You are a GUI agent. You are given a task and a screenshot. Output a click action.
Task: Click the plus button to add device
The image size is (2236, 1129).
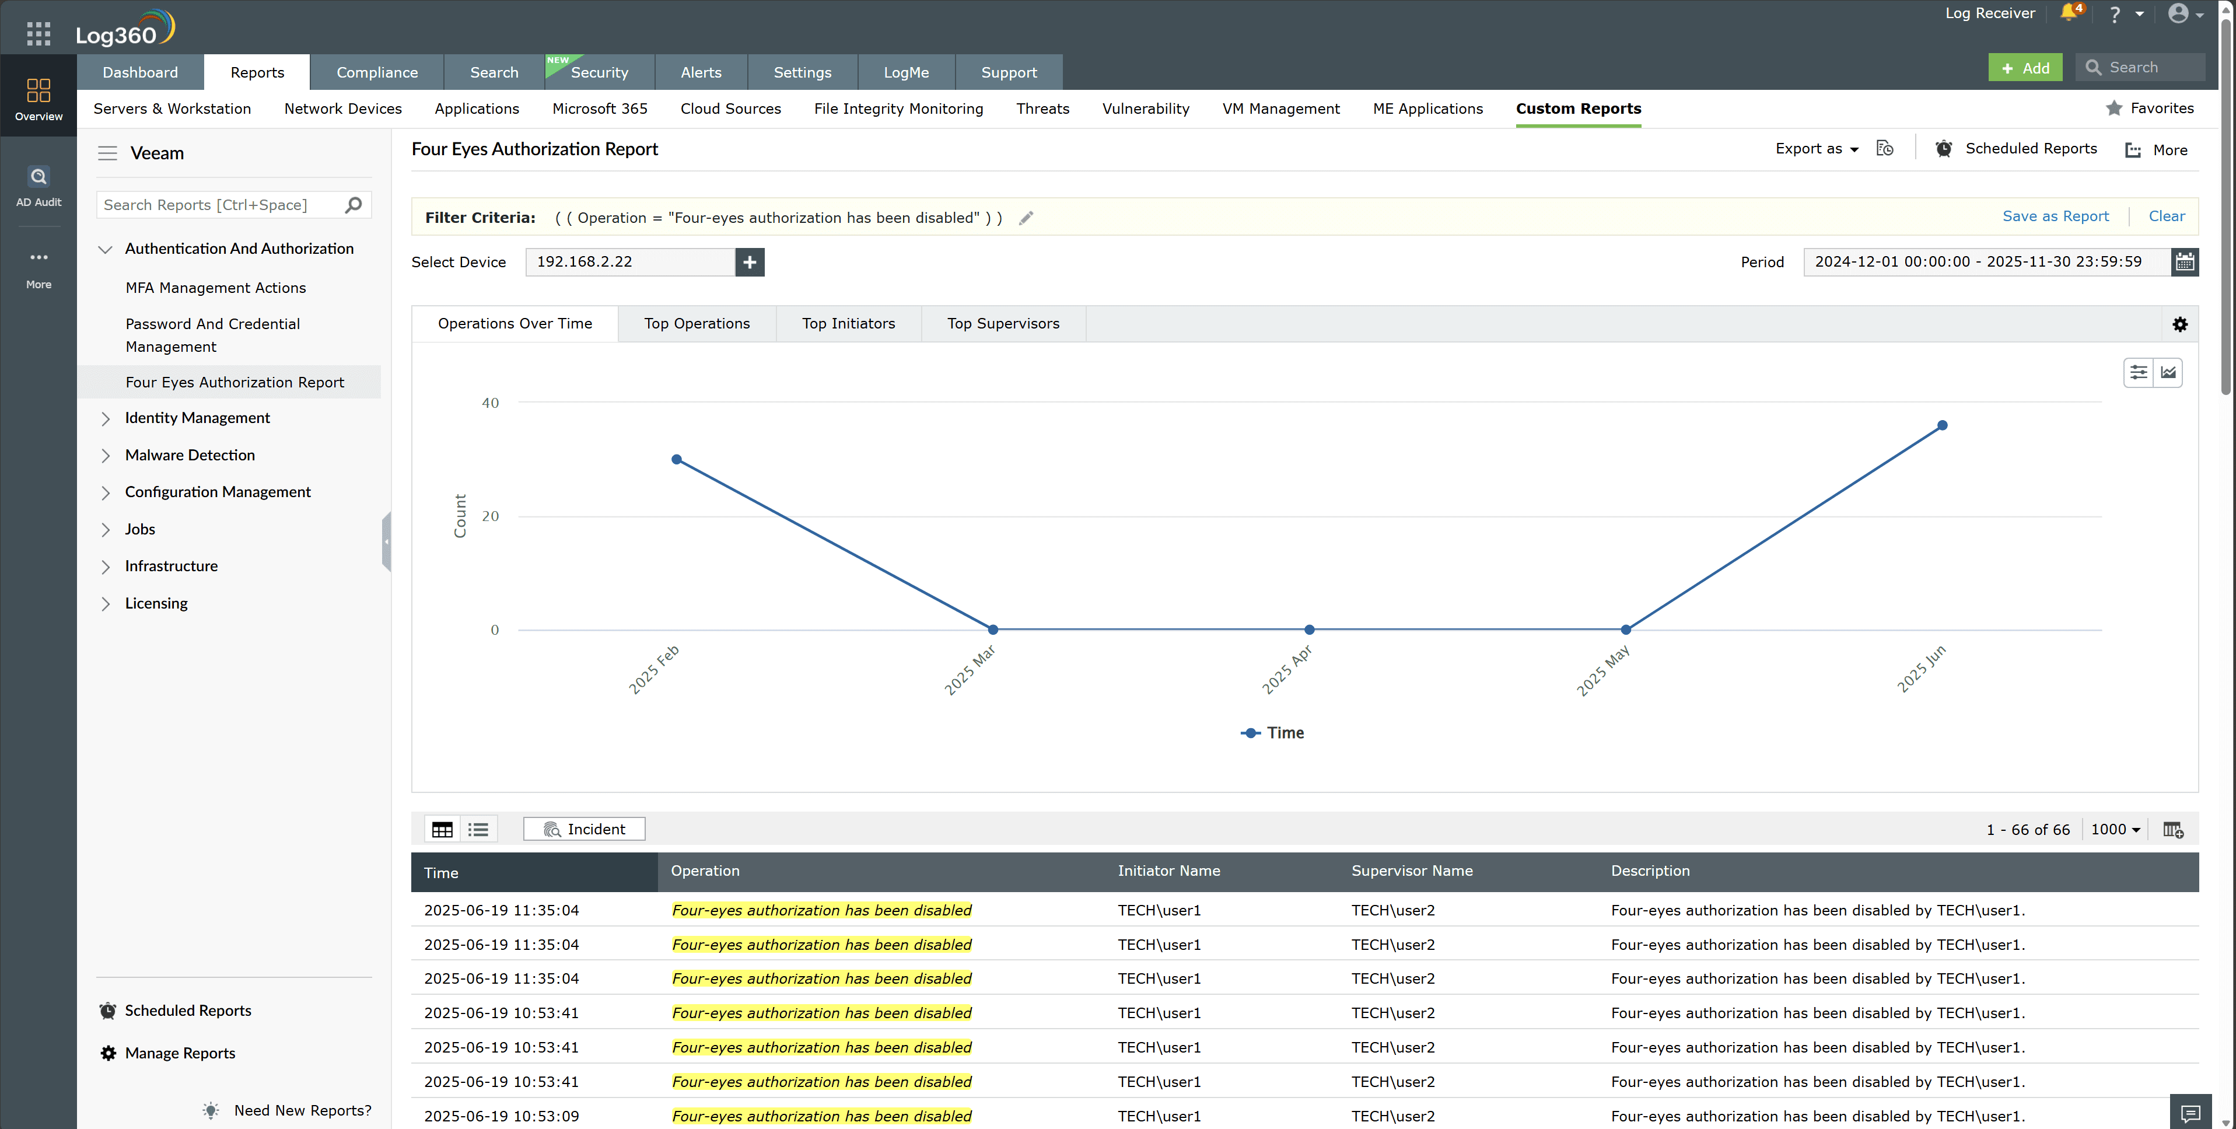749,261
